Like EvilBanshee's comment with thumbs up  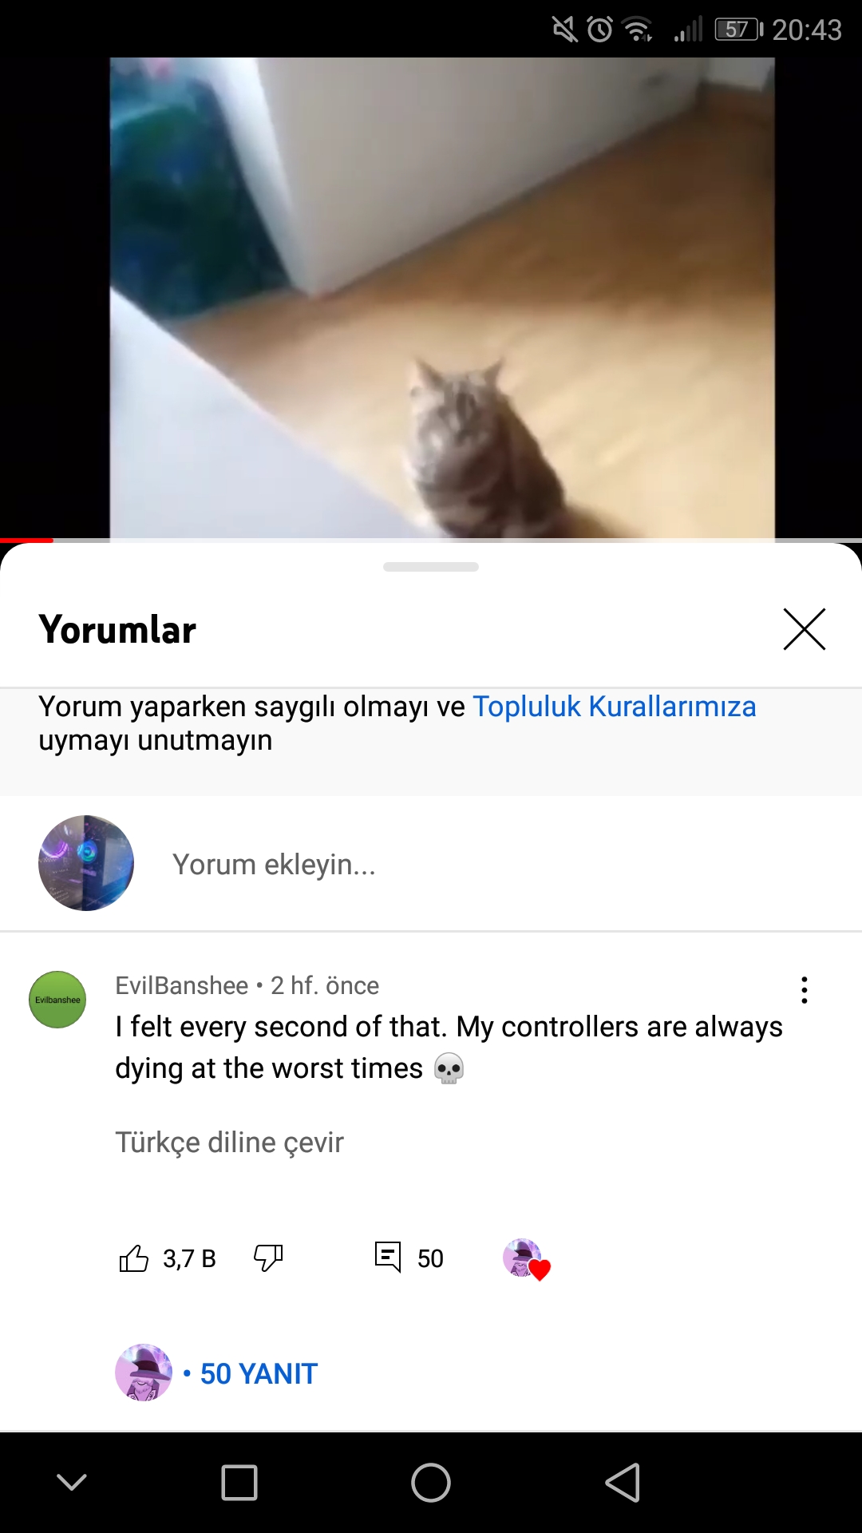[x=134, y=1258]
